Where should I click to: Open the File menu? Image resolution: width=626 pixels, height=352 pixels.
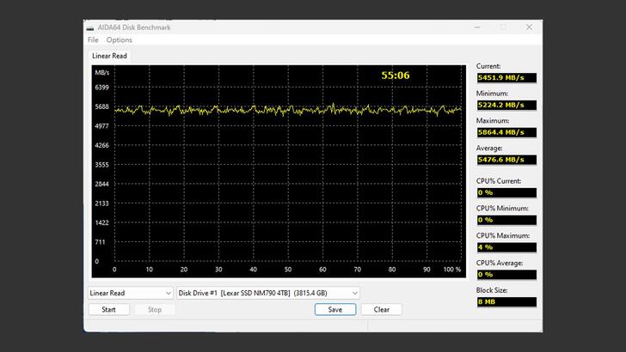(93, 39)
